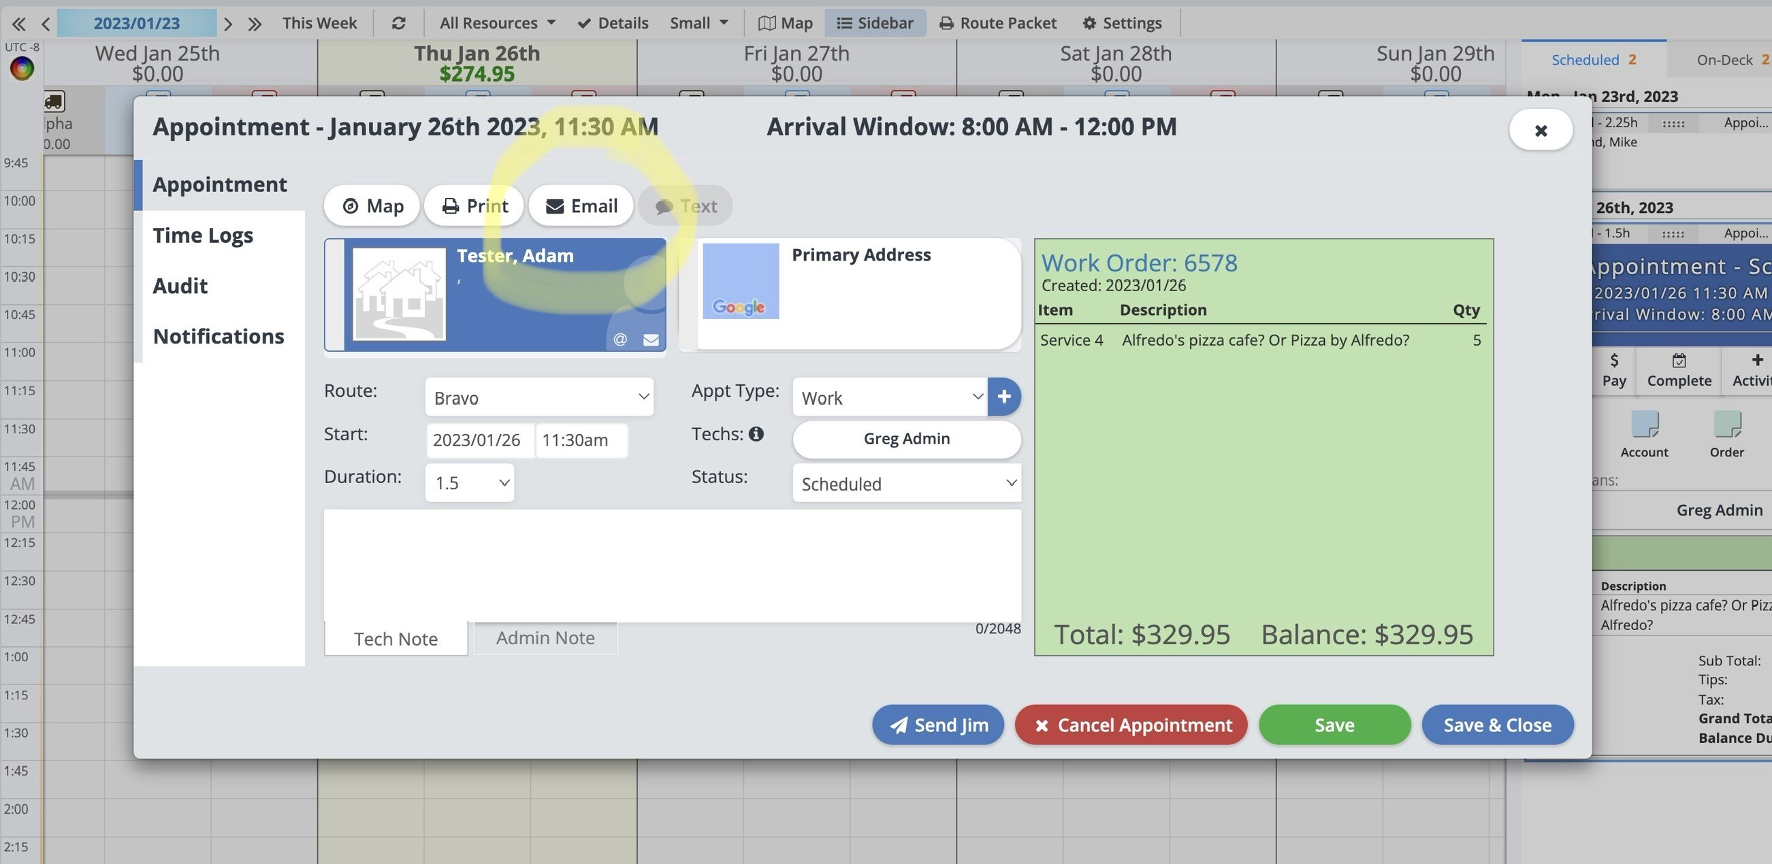Go to next day with right chevron
This screenshot has height=864, width=1772.
228,24
